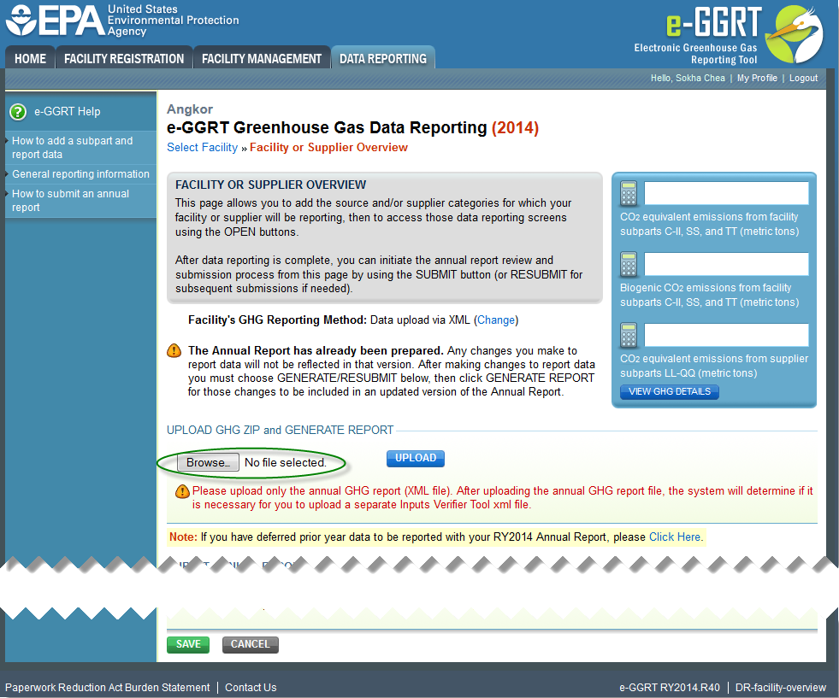This screenshot has height=698, width=839.
Task: Open the FACILITY REGISTRATION tab
Action: [x=124, y=59]
